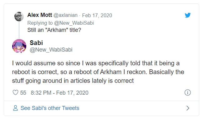The width and height of the screenshot is (203, 120).
Task: Click the reply thread connector line
Action: (19, 30)
